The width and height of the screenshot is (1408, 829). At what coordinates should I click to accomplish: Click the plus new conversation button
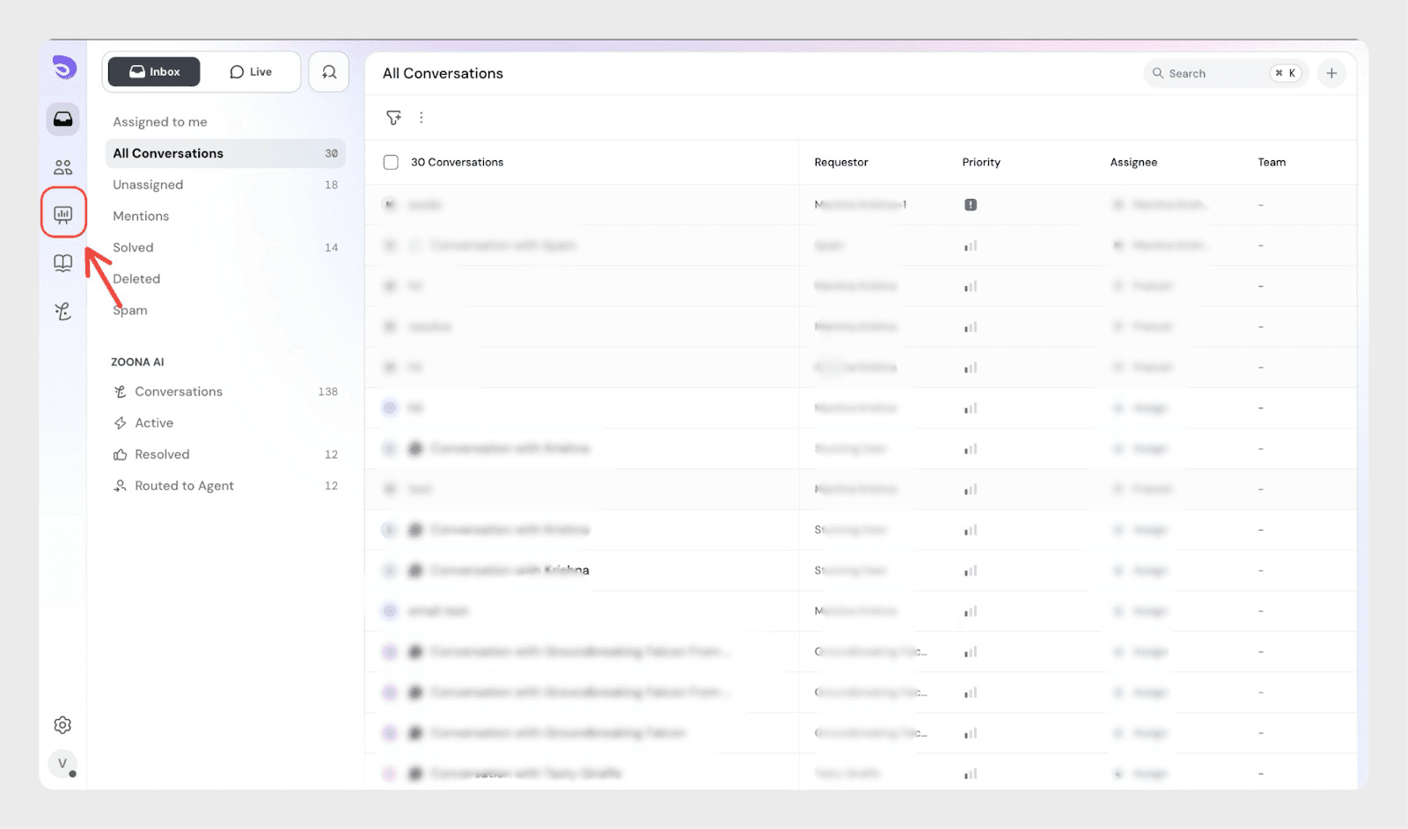coord(1331,74)
